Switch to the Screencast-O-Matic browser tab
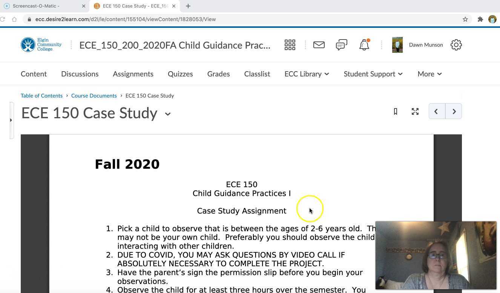The image size is (500, 293). (x=41, y=6)
